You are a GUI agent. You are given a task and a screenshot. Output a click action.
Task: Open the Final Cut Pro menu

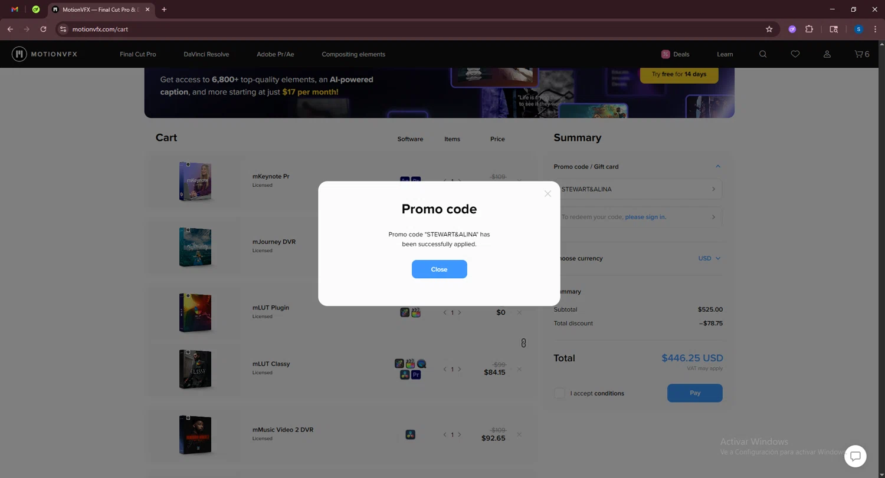coord(138,54)
